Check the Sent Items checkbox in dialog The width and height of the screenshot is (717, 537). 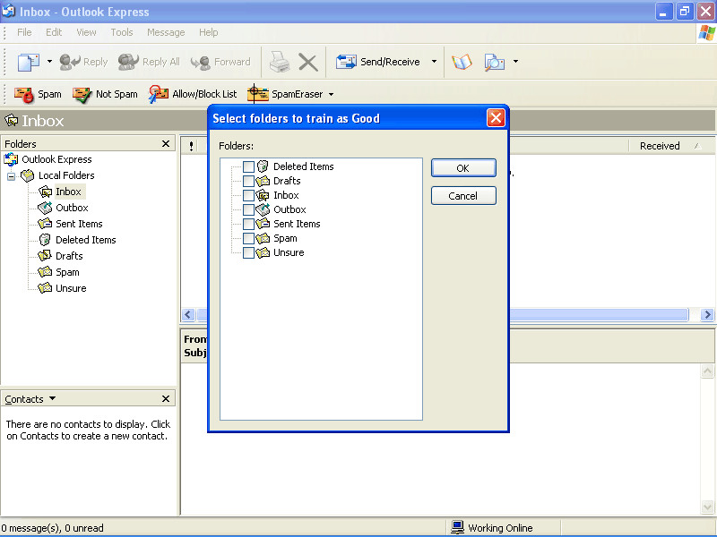pyautogui.click(x=248, y=224)
